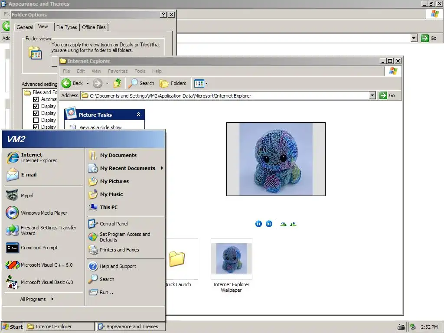This screenshot has height=333, width=444.
Task: Open This PC
Action: click(103, 207)
